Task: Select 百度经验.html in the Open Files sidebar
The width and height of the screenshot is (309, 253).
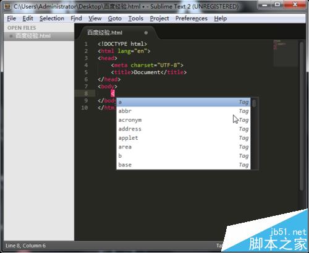Action: pos(39,36)
